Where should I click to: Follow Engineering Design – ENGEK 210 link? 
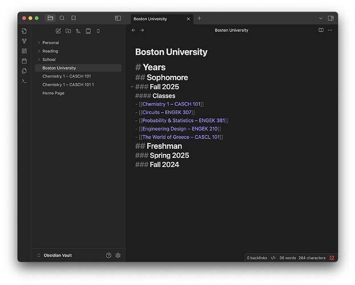[x=180, y=129]
